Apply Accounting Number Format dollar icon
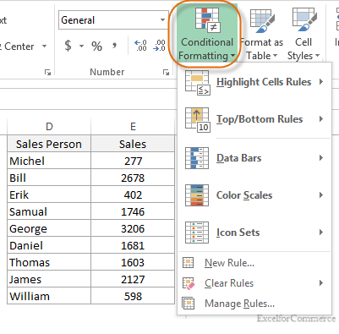 pos(68,46)
